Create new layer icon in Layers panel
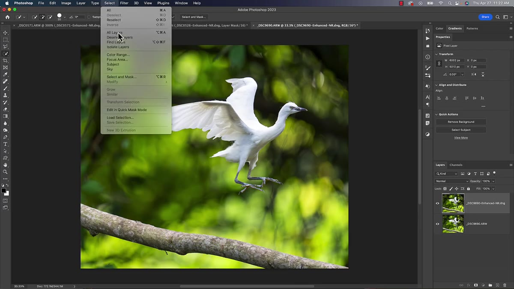 click(497, 285)
